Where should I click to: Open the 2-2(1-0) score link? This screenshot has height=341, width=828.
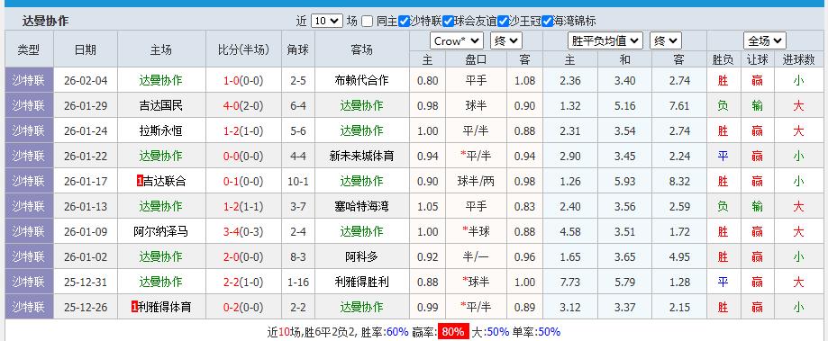point(243,282)
